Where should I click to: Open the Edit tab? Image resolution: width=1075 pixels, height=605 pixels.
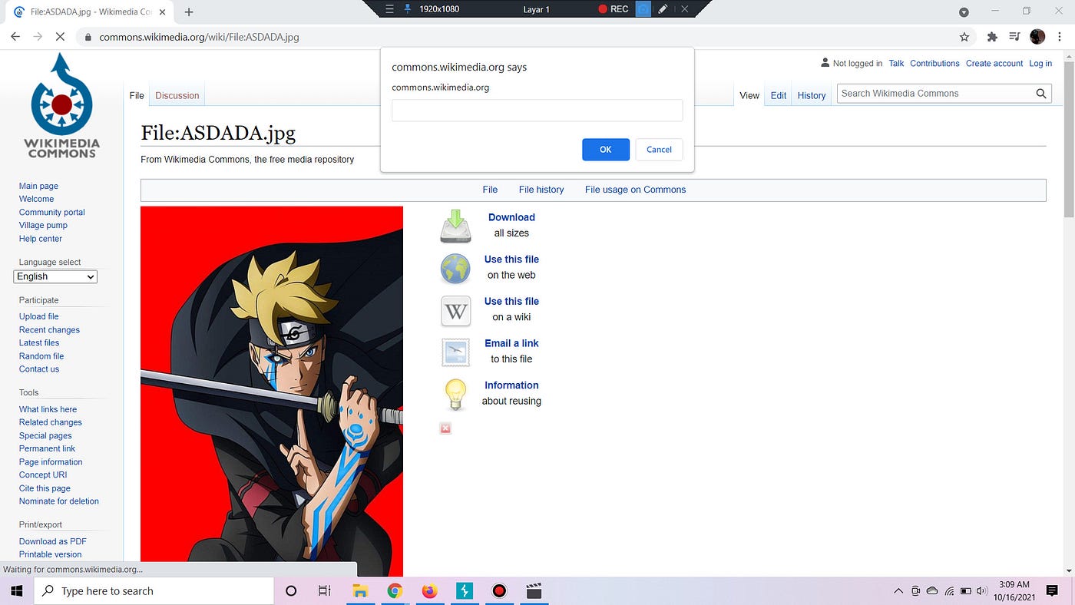[779, 96]
